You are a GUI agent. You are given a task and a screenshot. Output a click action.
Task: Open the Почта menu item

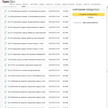tap(12, 4)
